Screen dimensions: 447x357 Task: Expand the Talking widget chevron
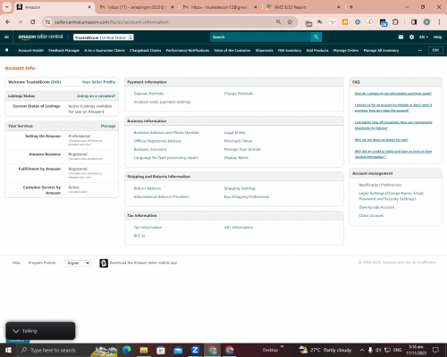[x=16, y=331]
